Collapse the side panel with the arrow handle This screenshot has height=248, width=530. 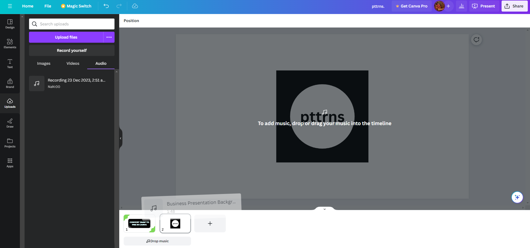tap(121, 138)
